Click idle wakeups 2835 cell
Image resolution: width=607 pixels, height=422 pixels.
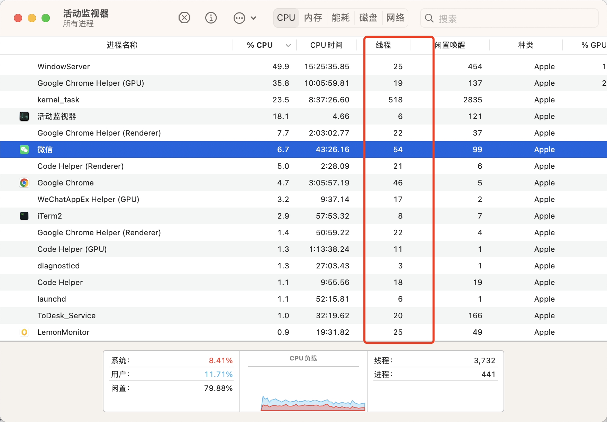[x=473, y=100]
